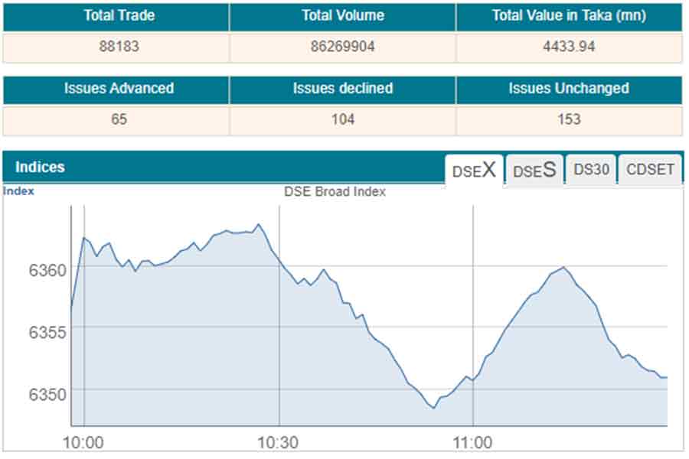Select the DS30 tab

[591, 170]
